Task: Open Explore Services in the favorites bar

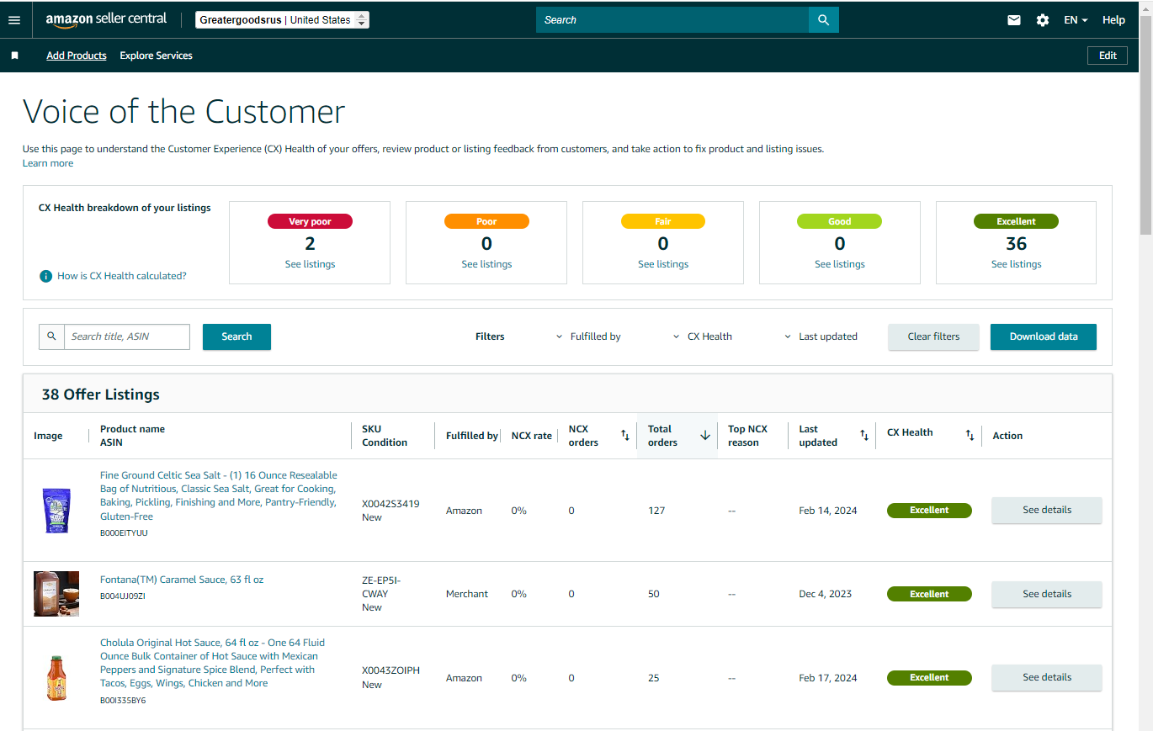Action: pyautogui.click(x=156, y=56)
